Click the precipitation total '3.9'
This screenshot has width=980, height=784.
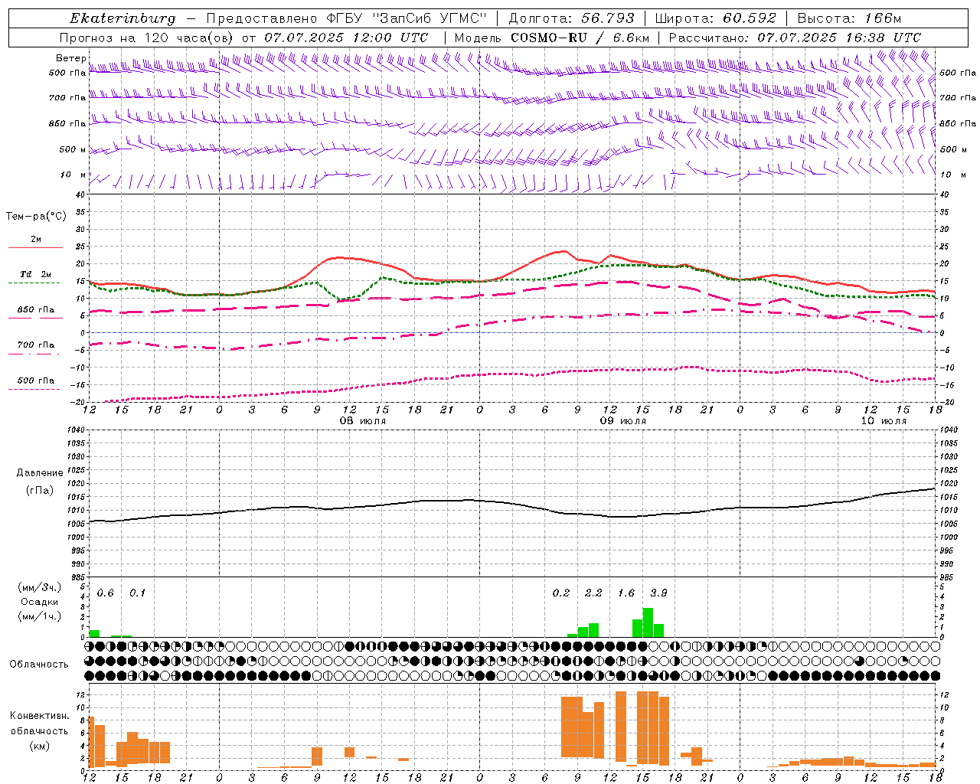click(658, 593)
